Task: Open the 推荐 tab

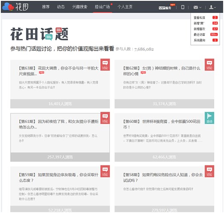Action: coord(46,7)
